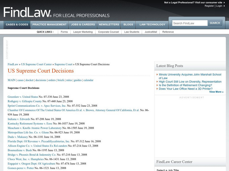Open the docket section link
Screen dimensions: 229x171
coord(29,80)
